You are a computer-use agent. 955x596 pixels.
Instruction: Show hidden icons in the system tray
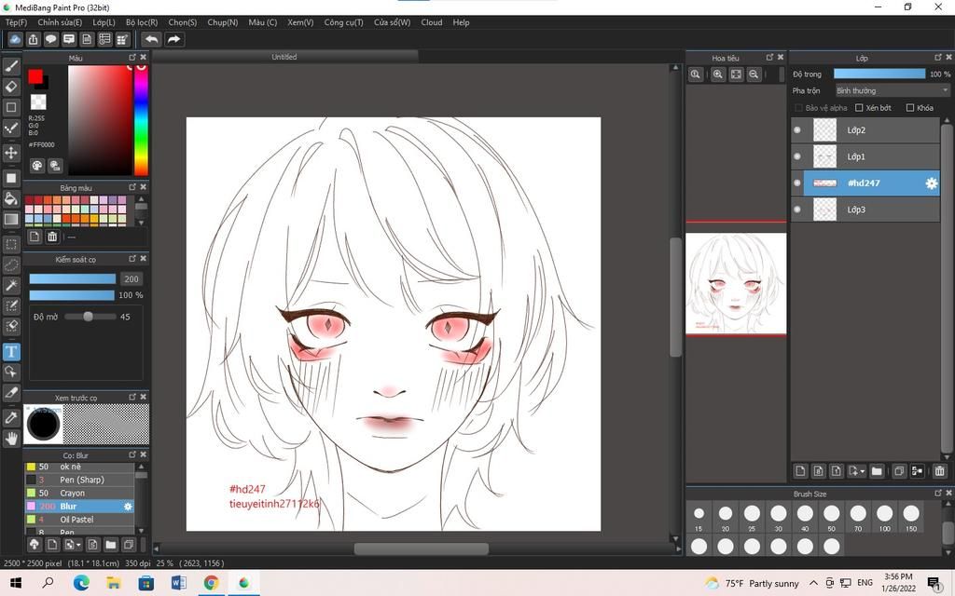(813, 583)
